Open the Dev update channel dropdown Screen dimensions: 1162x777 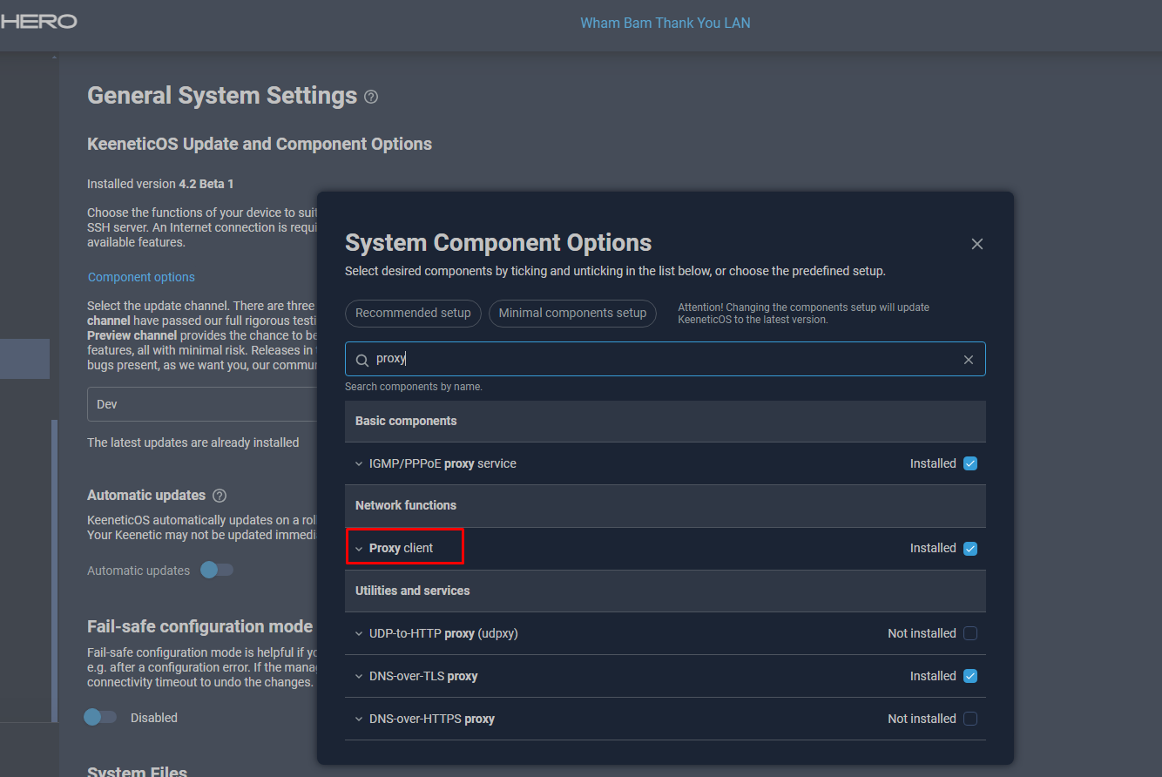202,404
